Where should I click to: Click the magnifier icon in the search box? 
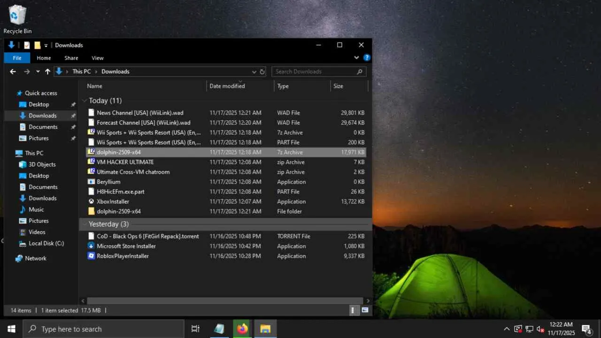[360, 72]
